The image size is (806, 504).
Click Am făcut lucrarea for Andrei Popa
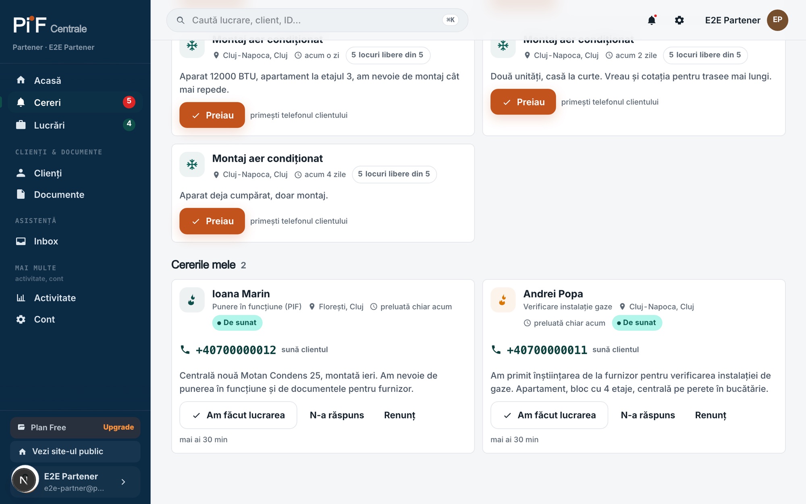549,415
